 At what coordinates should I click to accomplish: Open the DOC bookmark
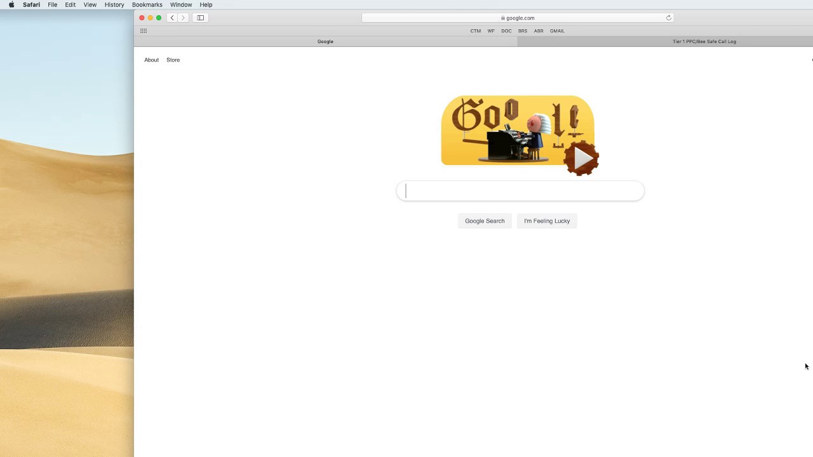click(x=506, y=30)
